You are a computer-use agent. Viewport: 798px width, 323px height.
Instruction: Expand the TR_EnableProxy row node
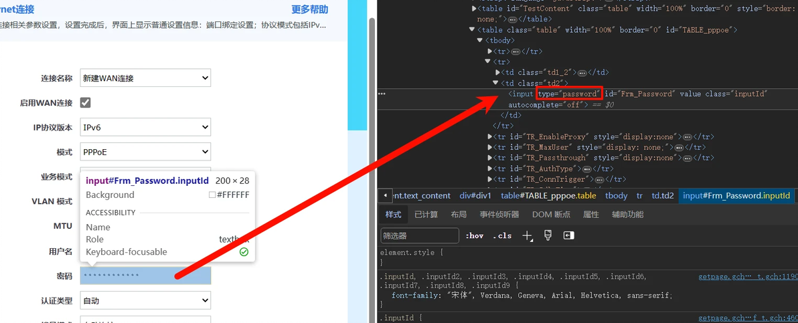pyautogui.click(x=490, y=137)
